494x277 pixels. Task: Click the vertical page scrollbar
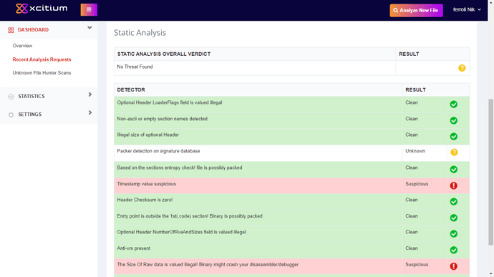pos(491,172)
